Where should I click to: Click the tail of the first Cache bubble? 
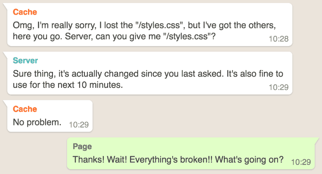(x=6, y=6)
